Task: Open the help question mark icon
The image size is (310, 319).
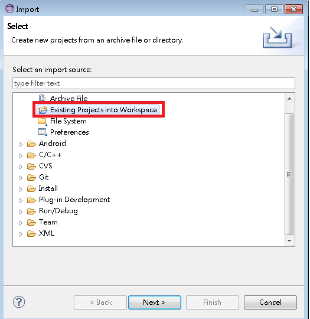Action: pos(19,302)
